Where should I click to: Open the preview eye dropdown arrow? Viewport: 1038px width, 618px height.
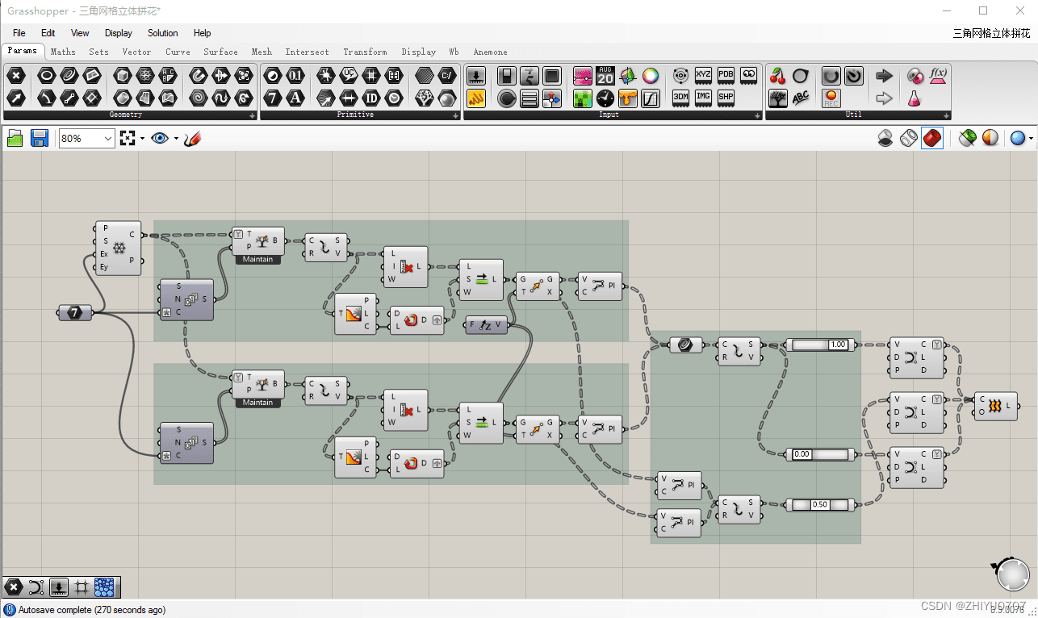(x=176, y=139)
